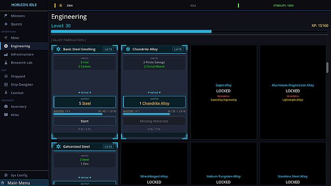This screenshot has width=331, height=186.
Task: Click the Chondrite Alloy gear icon
Action: pyautogui.click(x=128, y=49)
